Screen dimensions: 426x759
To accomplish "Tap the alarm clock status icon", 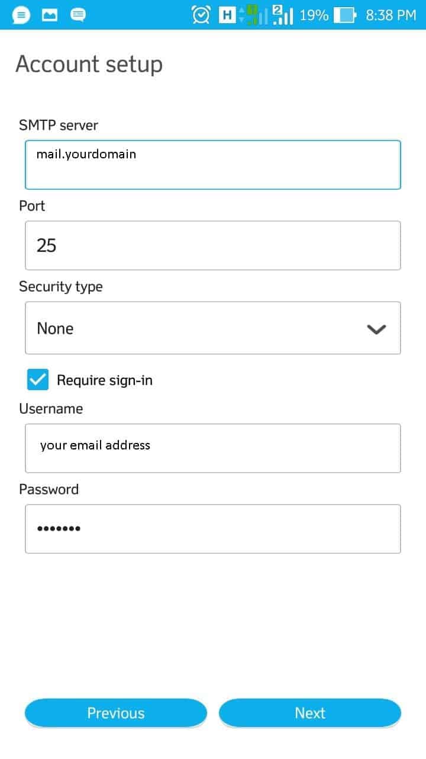I will [x=201, y=15].
